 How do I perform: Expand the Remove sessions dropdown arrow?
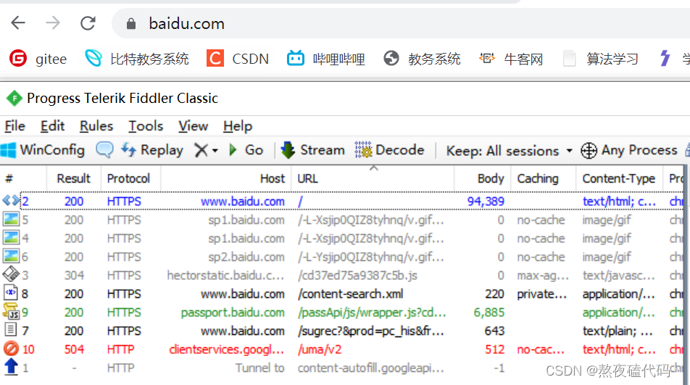215,151
